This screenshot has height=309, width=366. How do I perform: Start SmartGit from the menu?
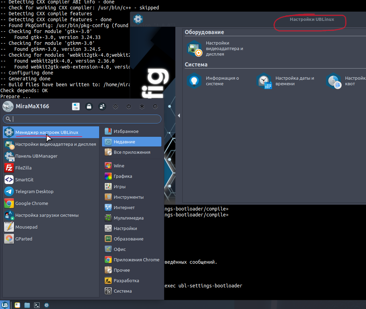[51, 180]
